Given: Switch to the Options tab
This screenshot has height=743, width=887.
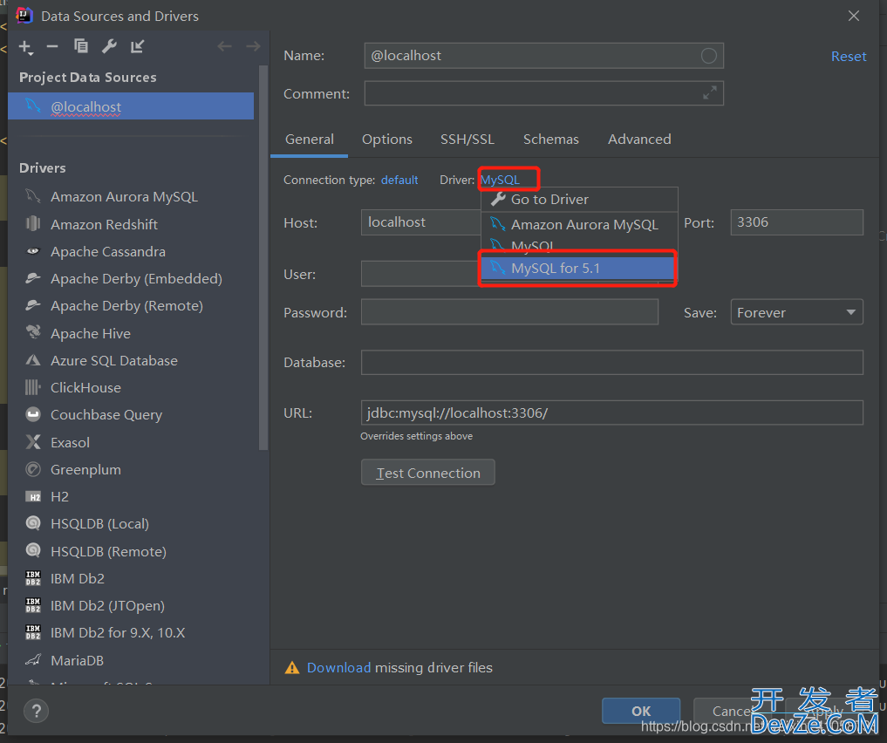Looking at the screenshot, I should click(x=387, y=140).
